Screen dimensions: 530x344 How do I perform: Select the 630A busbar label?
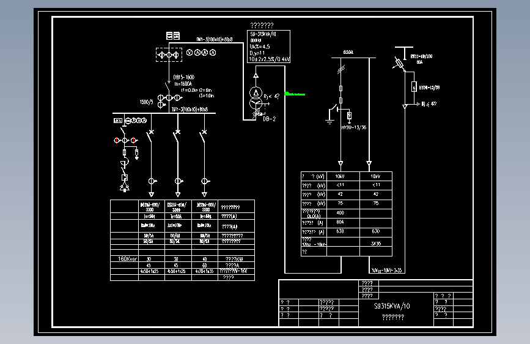[x=348, y=52]
